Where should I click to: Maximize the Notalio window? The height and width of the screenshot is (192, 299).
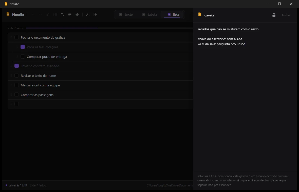tap(279, 4)
